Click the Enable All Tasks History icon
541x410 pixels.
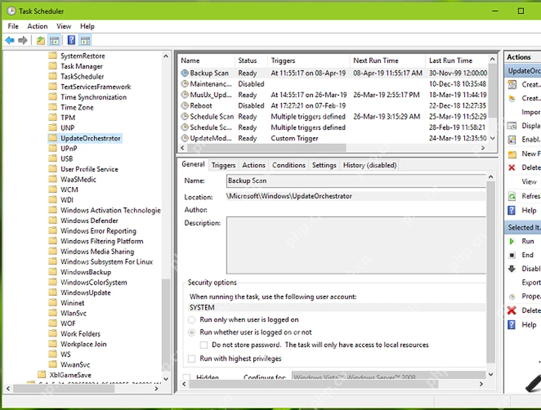[x=512, y=139]
